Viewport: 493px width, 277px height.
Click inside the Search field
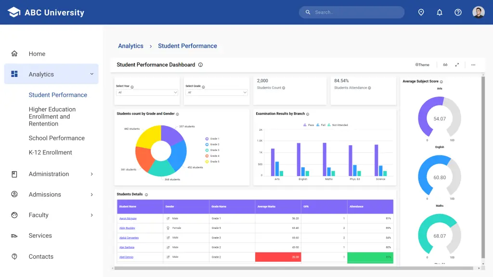point(351,12)
